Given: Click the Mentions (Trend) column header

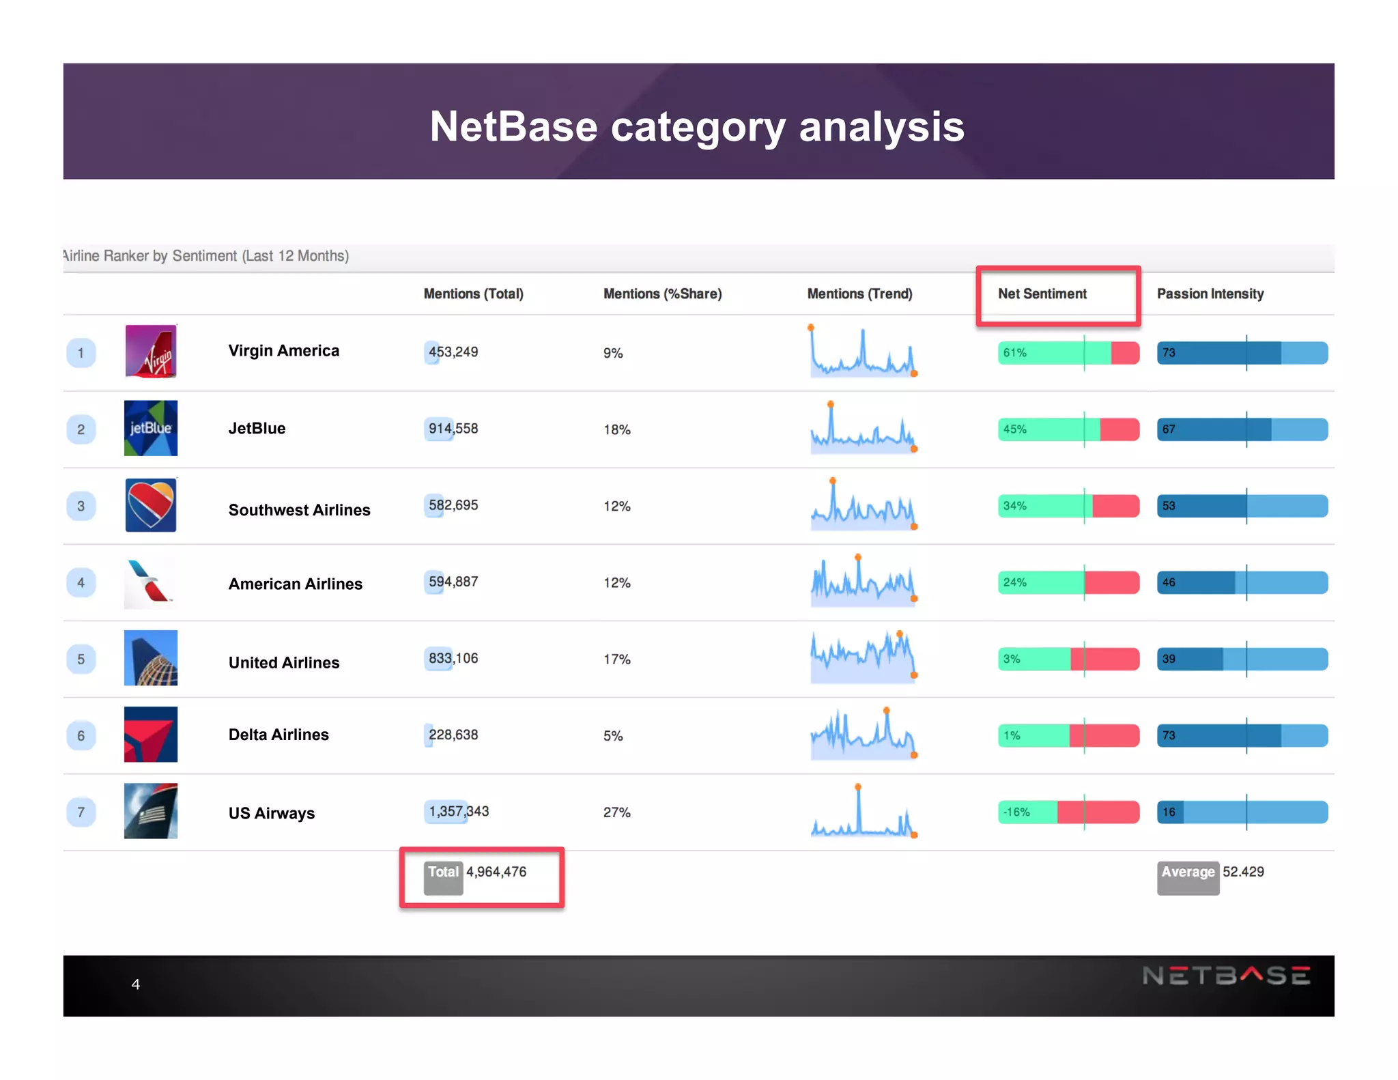Looking at the screenshot, I should pos(860,294).
